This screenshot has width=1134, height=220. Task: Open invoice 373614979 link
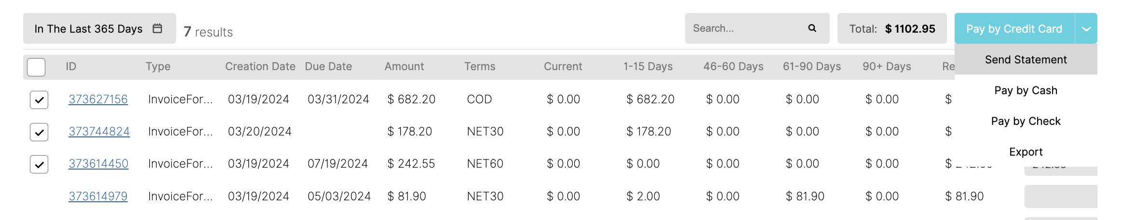tap(98, 196)
